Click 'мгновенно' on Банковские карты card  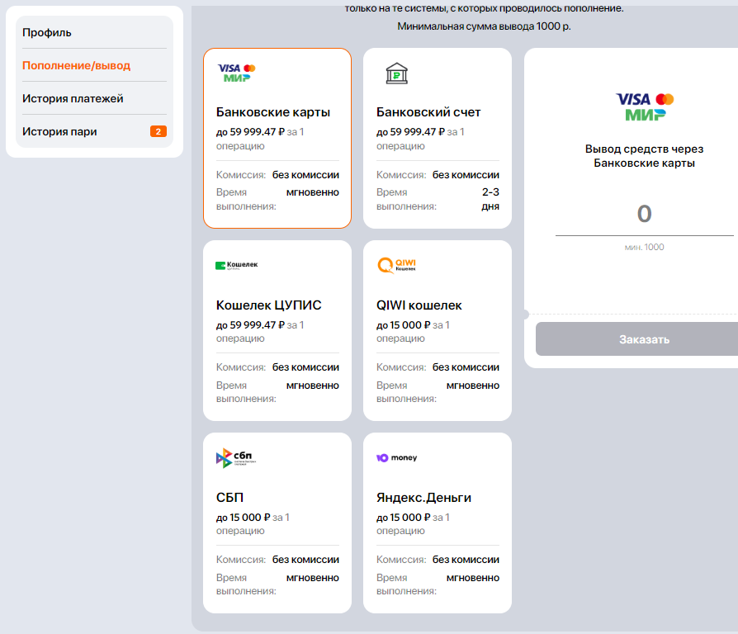tap(313, 192)
